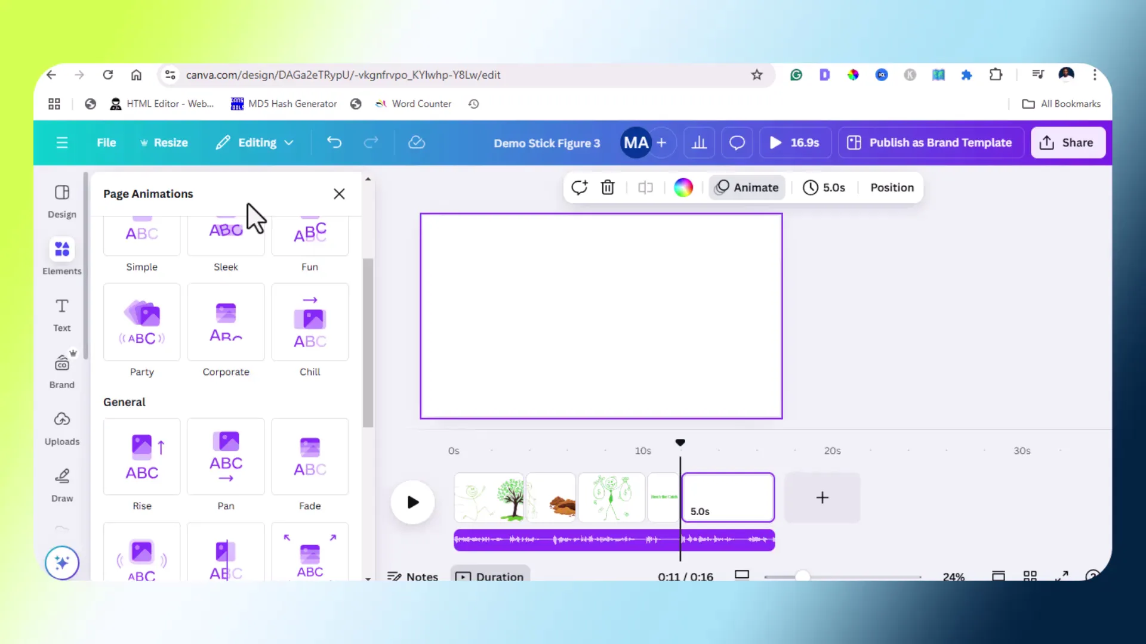Image resolution: width=1146 pixels, height=644 pixels.
Task: Add a comment with the refresh-plus icon
Action: click(579, 187)
